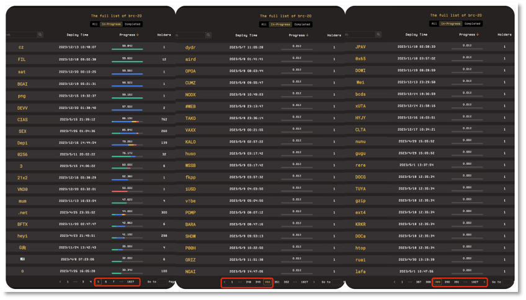Open the dydr token link
The width and height of the screenshot is (526, 300).
click(x=190, y=47)
